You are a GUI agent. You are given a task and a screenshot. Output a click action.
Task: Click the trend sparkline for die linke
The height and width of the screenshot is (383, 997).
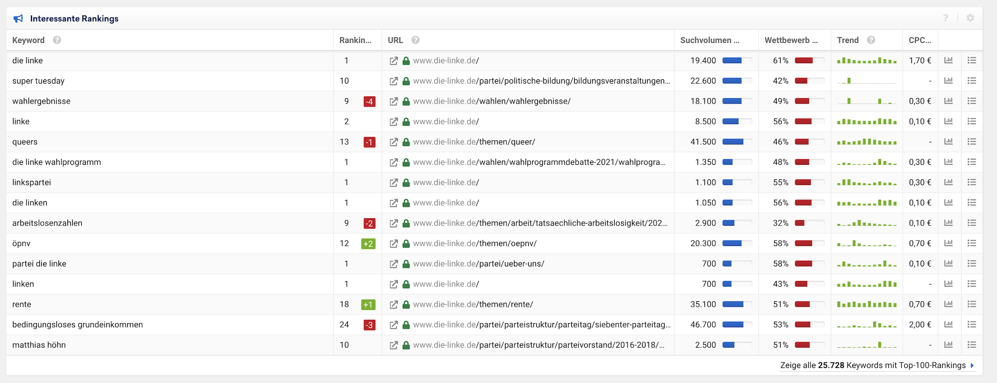click(x=867, y=60)
